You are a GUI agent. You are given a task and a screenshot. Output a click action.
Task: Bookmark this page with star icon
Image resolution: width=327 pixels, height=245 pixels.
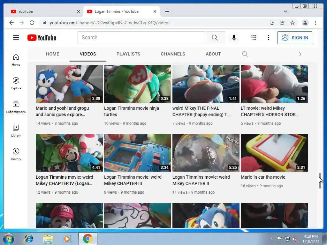coord(293,23)
